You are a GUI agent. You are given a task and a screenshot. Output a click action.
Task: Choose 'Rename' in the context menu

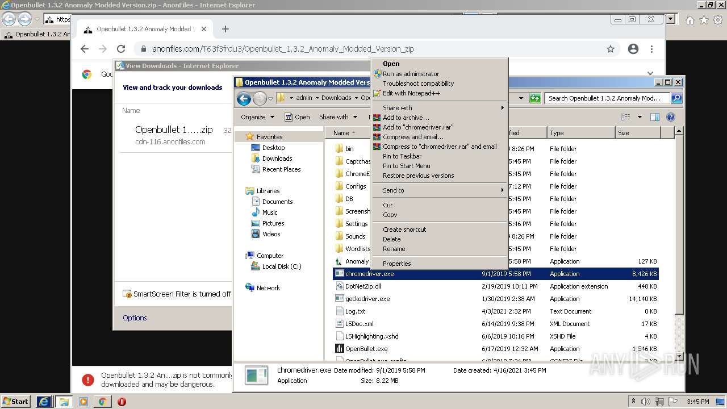click(439, 249)
